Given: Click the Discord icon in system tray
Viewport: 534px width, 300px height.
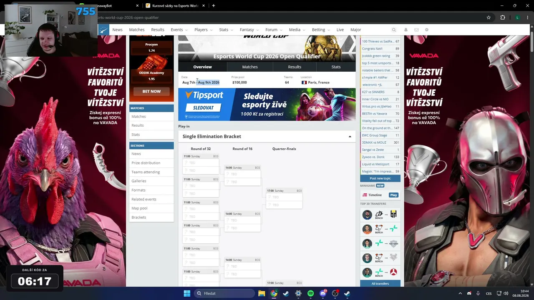Looking at the screenshot, I should [469, 293].
